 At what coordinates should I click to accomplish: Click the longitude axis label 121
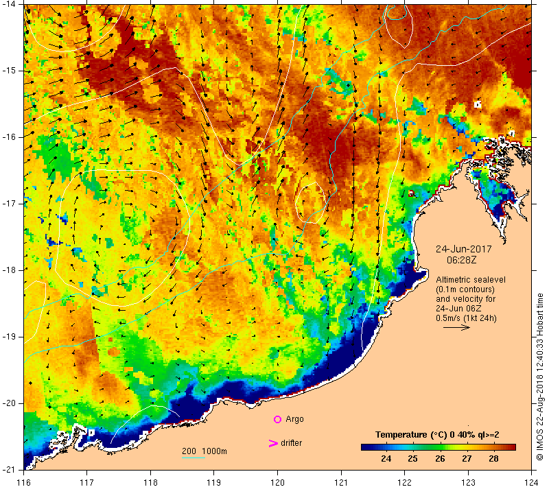(341, 482)
